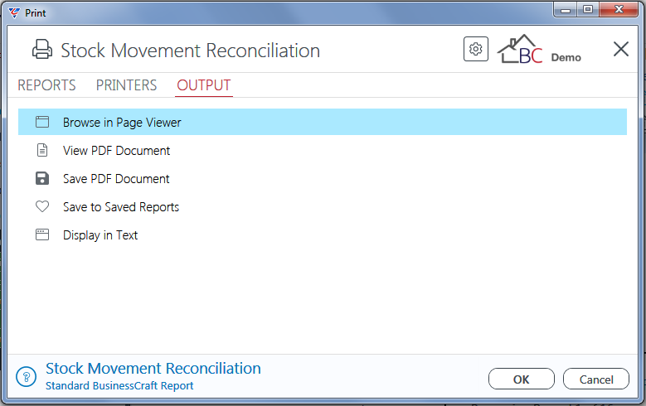Switch to the PRINTERS tab
Screen dimensions: 646x406
coord(127,85)
